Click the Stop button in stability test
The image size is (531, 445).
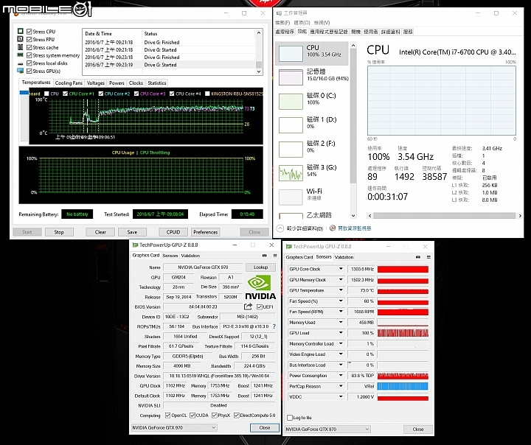pyautogui.click(x=59, y=232)
